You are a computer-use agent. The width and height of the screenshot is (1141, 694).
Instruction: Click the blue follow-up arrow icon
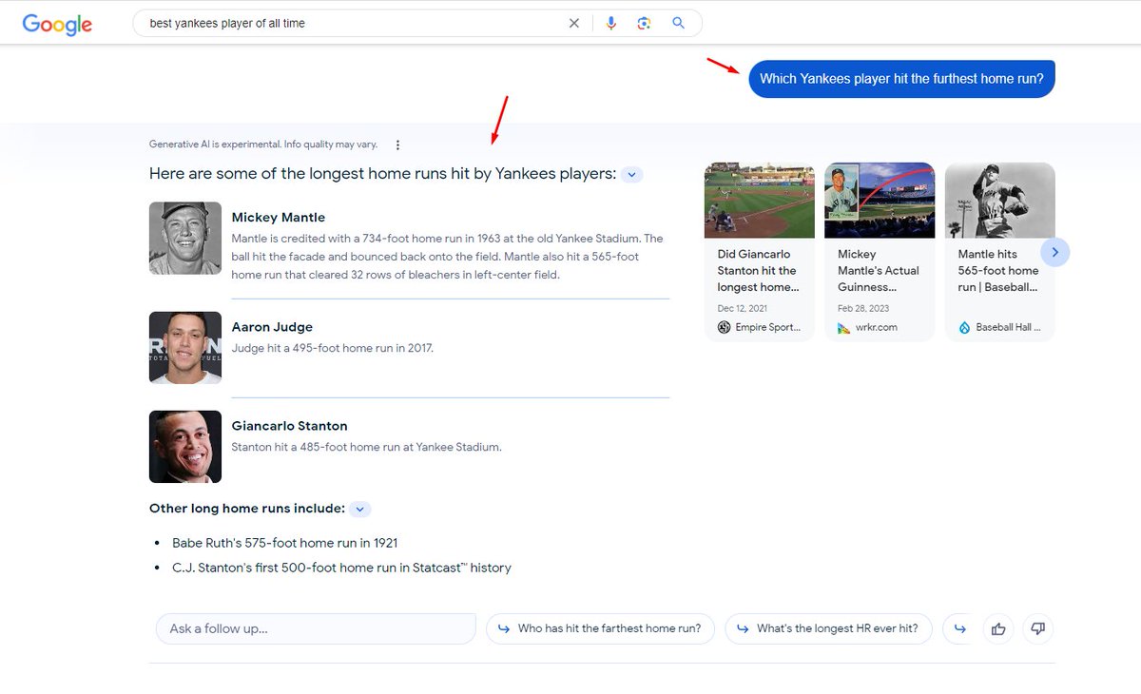[959, 628]
